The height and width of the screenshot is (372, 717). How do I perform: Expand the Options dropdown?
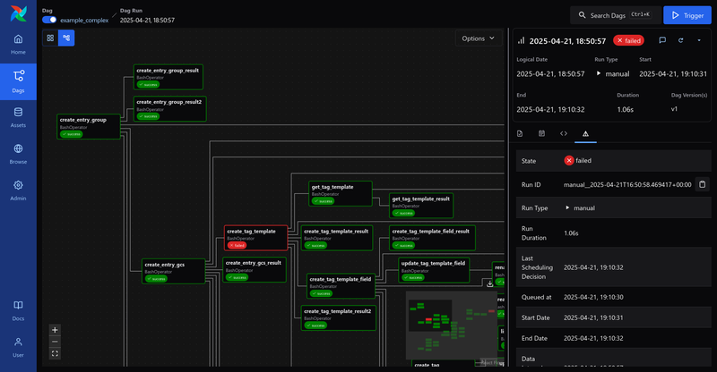pyautogui.click(x=479, y=38)
